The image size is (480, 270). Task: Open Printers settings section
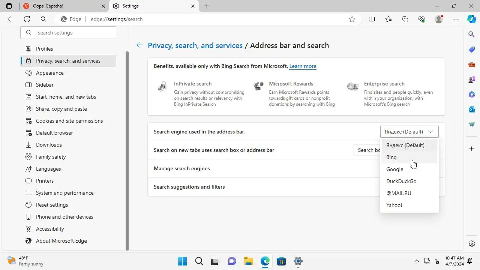(x=68, y=181)
